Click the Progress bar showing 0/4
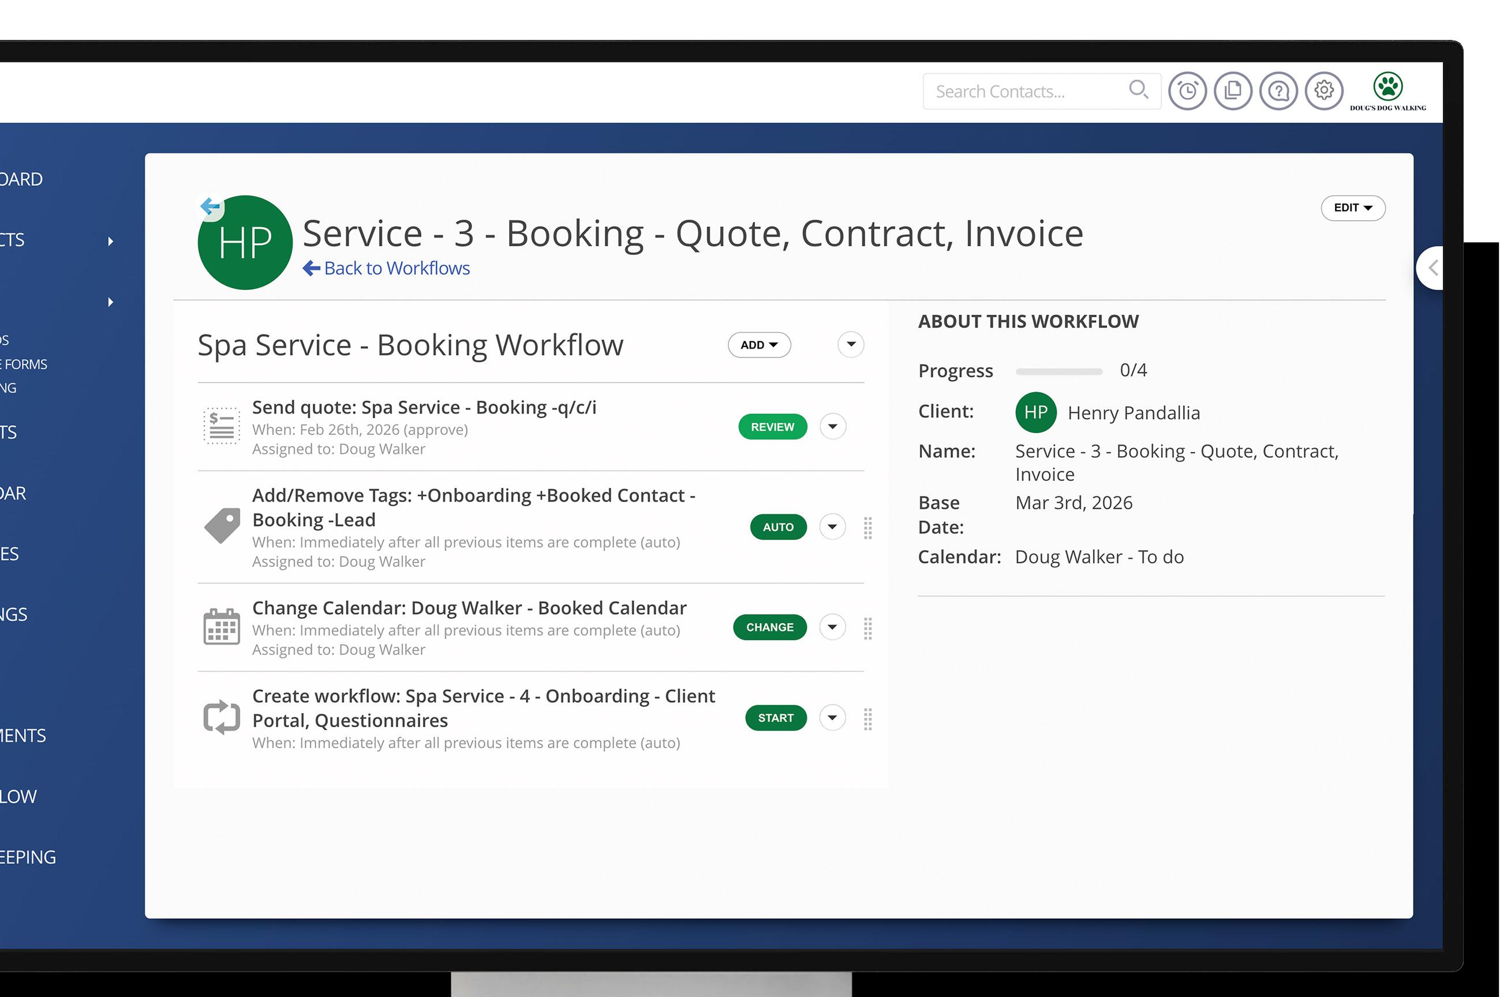 [x=1059, y=371]
